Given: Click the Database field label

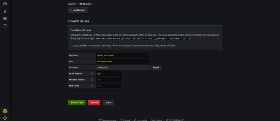Looking at the screenshot, I should click(x=73, y=55).
